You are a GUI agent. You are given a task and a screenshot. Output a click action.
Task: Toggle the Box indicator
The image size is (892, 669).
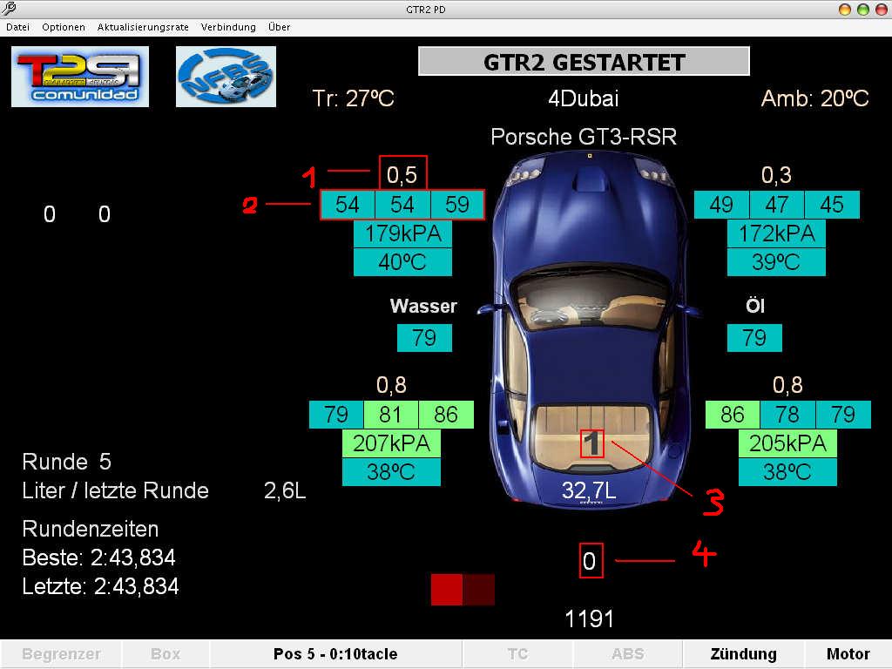(x=166, y=653)
